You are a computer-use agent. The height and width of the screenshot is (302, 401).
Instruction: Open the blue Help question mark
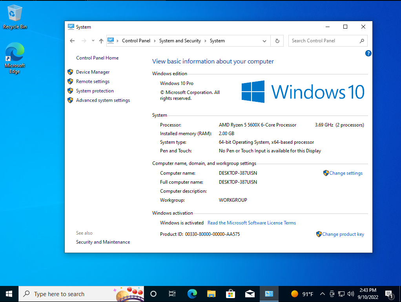(368, 53)
